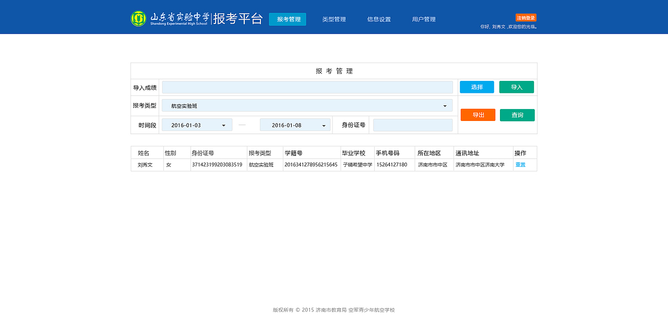Click the green 导入 import button
The height and width of the screenshot is (328, 668).
516,87
